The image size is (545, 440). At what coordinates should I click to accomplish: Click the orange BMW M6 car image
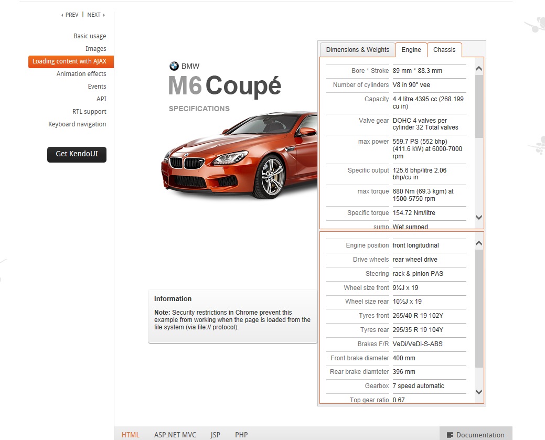pos(240,155)
